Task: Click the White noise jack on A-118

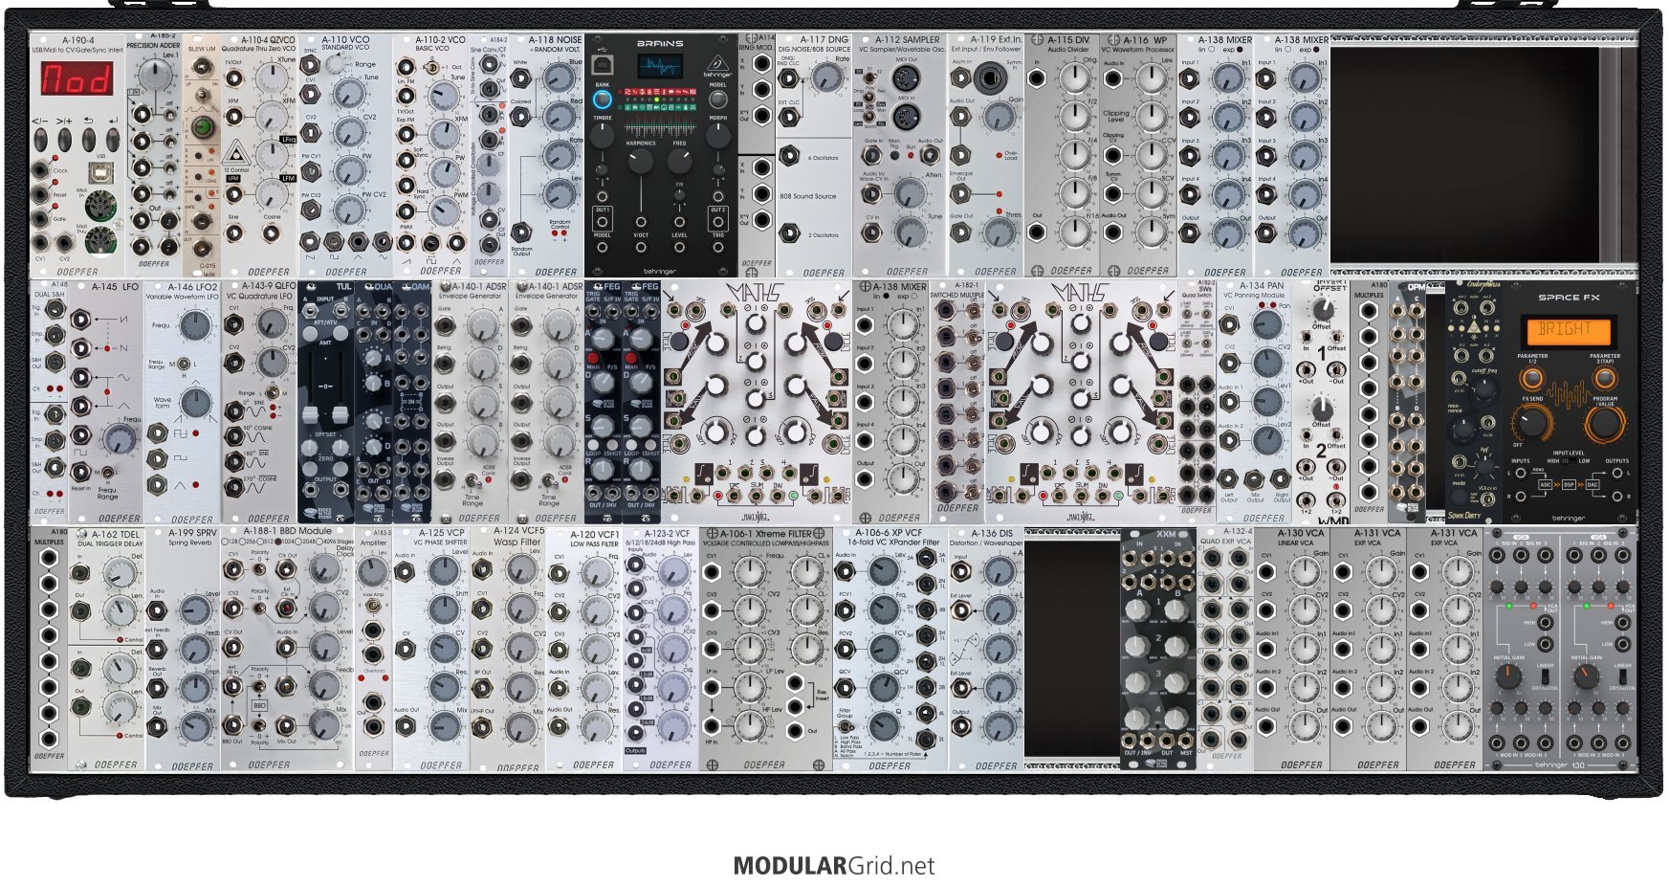Action: pos(520,79)
